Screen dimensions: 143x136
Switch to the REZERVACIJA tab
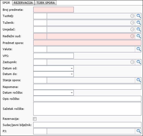23,3
